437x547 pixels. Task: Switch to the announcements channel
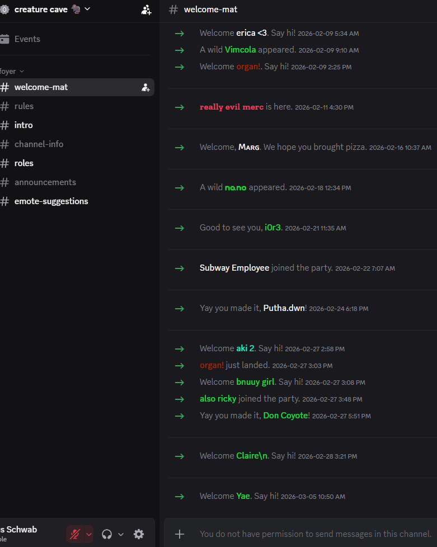click(x=45, y=182)
